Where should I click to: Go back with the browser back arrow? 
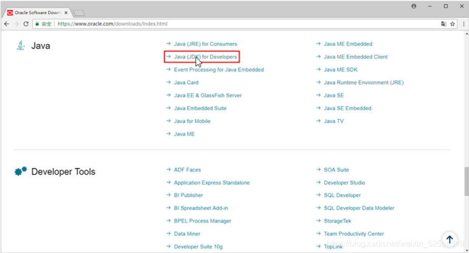click(x=7, y=24)
